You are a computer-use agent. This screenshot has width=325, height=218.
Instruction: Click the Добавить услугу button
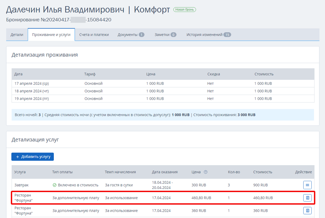[x=32, y=157]
